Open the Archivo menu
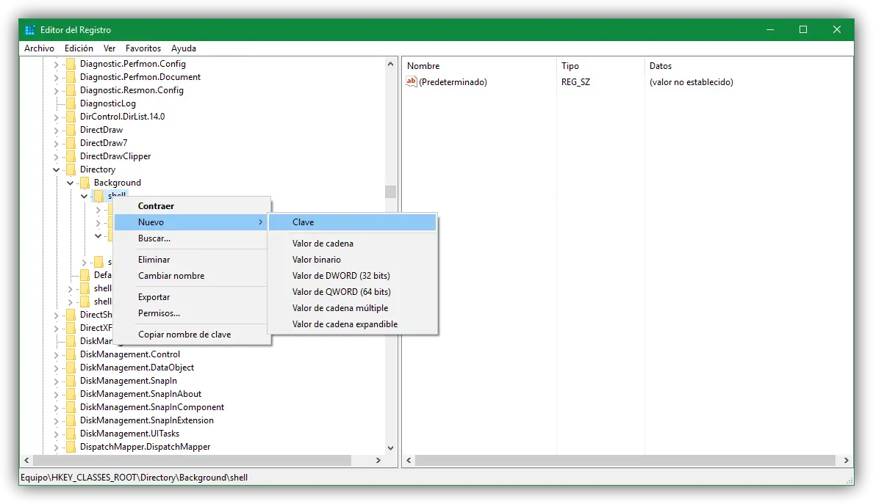 (x=39, y=48)
